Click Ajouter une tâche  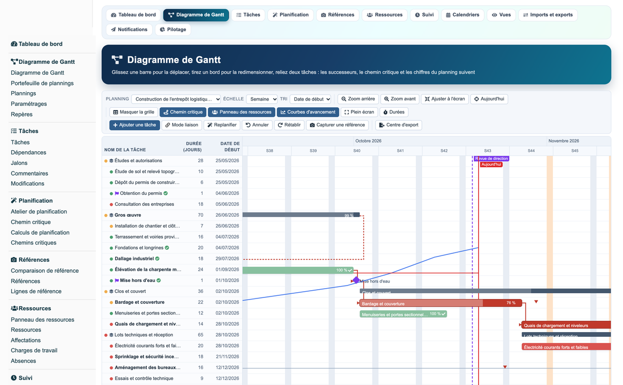tap(134, 125)
